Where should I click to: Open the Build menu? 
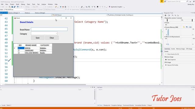[x=18, y=4]
